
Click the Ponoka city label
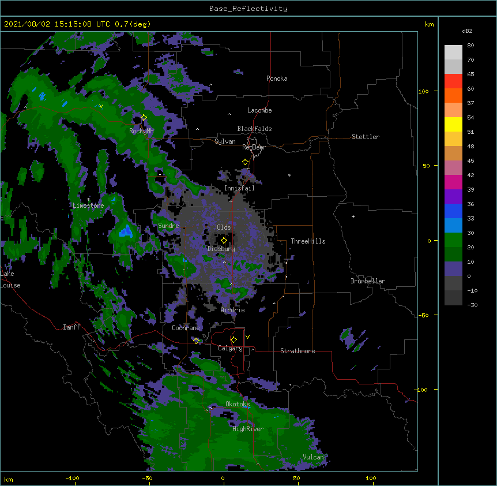[x=277, y=78]
